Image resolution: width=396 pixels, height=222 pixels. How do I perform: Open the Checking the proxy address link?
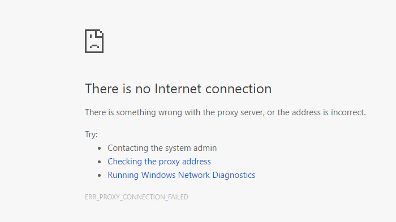tap(159, 162)
